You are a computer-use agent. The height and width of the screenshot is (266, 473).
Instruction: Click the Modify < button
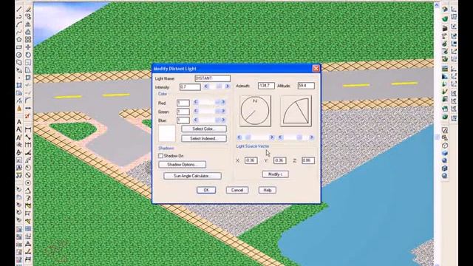tap(275, 174)
